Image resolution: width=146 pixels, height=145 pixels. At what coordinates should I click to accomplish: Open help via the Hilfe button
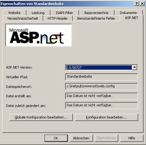tap(132, 138)
